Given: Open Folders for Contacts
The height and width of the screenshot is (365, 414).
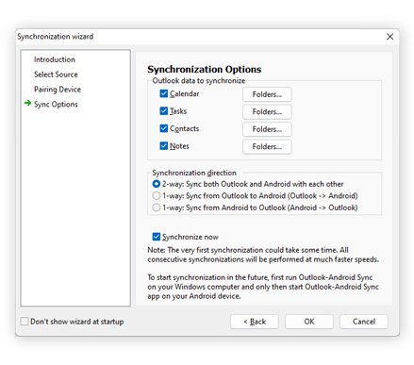Looking at the screenshot, I should click(267, 129).
